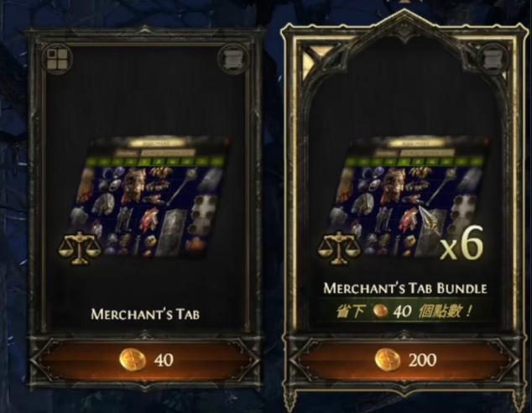
Task: Click the 40 price number on the left card
Action: [164, 360]
